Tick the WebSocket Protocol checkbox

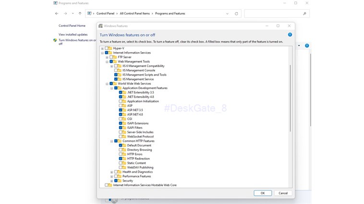pyautogui.click(x=121, y=136)
